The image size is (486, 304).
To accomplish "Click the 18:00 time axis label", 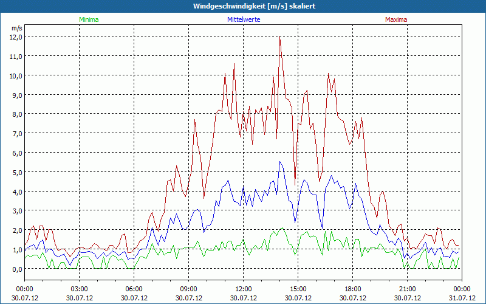I will (353, 289).
